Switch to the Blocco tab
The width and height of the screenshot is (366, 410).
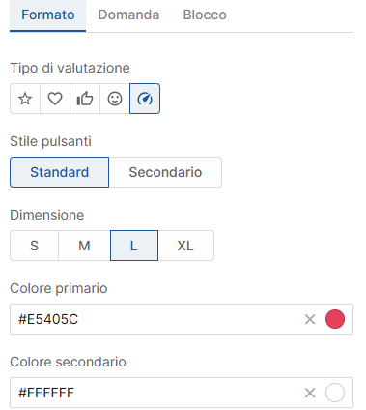pos(205,15)
